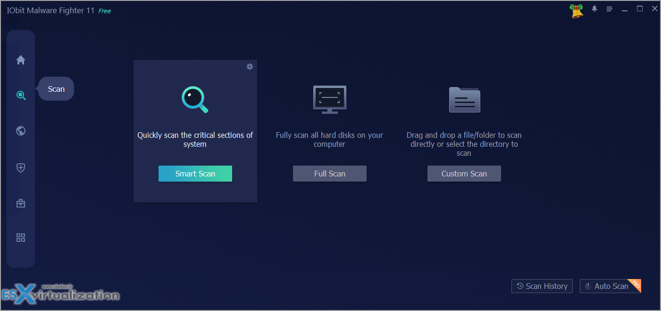
Task: Open the Auto Scan PRO feature
Action: point(611,286)
